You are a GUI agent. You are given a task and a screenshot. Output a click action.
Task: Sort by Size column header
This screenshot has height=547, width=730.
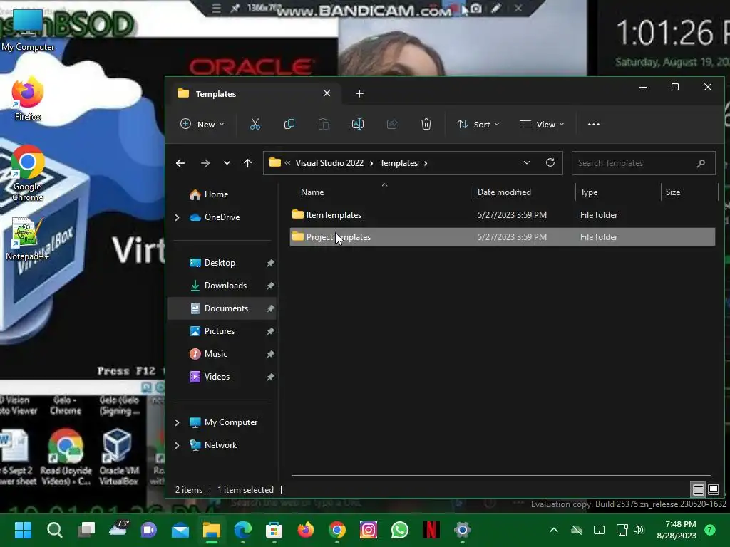coord(673,192)
